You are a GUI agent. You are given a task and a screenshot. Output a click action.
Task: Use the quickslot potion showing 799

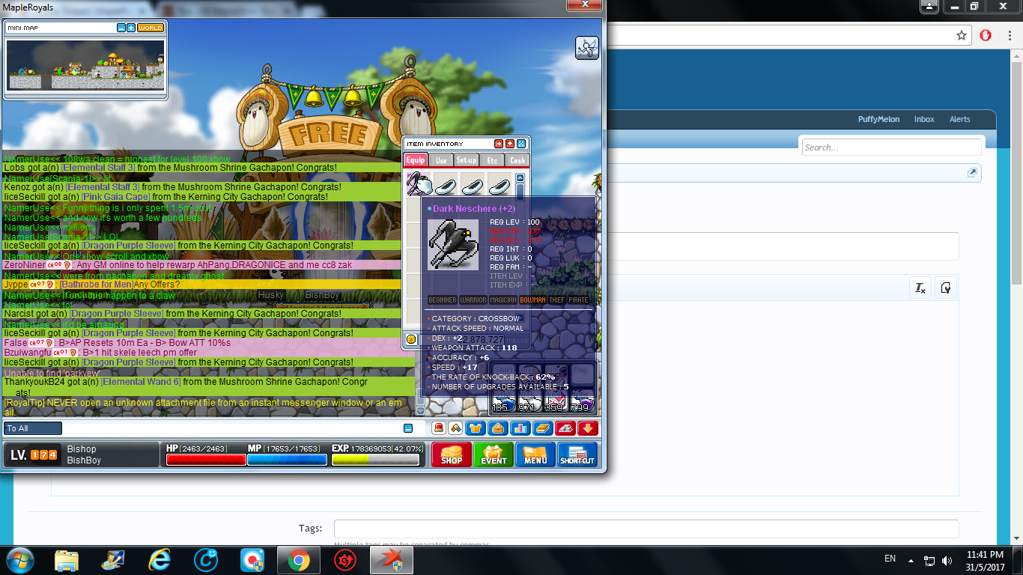coord(581,401)
